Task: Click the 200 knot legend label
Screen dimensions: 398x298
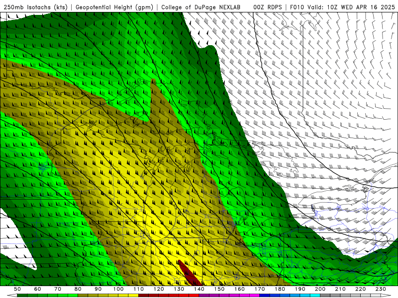Action: pyautogui.click(x=320, y=289)
